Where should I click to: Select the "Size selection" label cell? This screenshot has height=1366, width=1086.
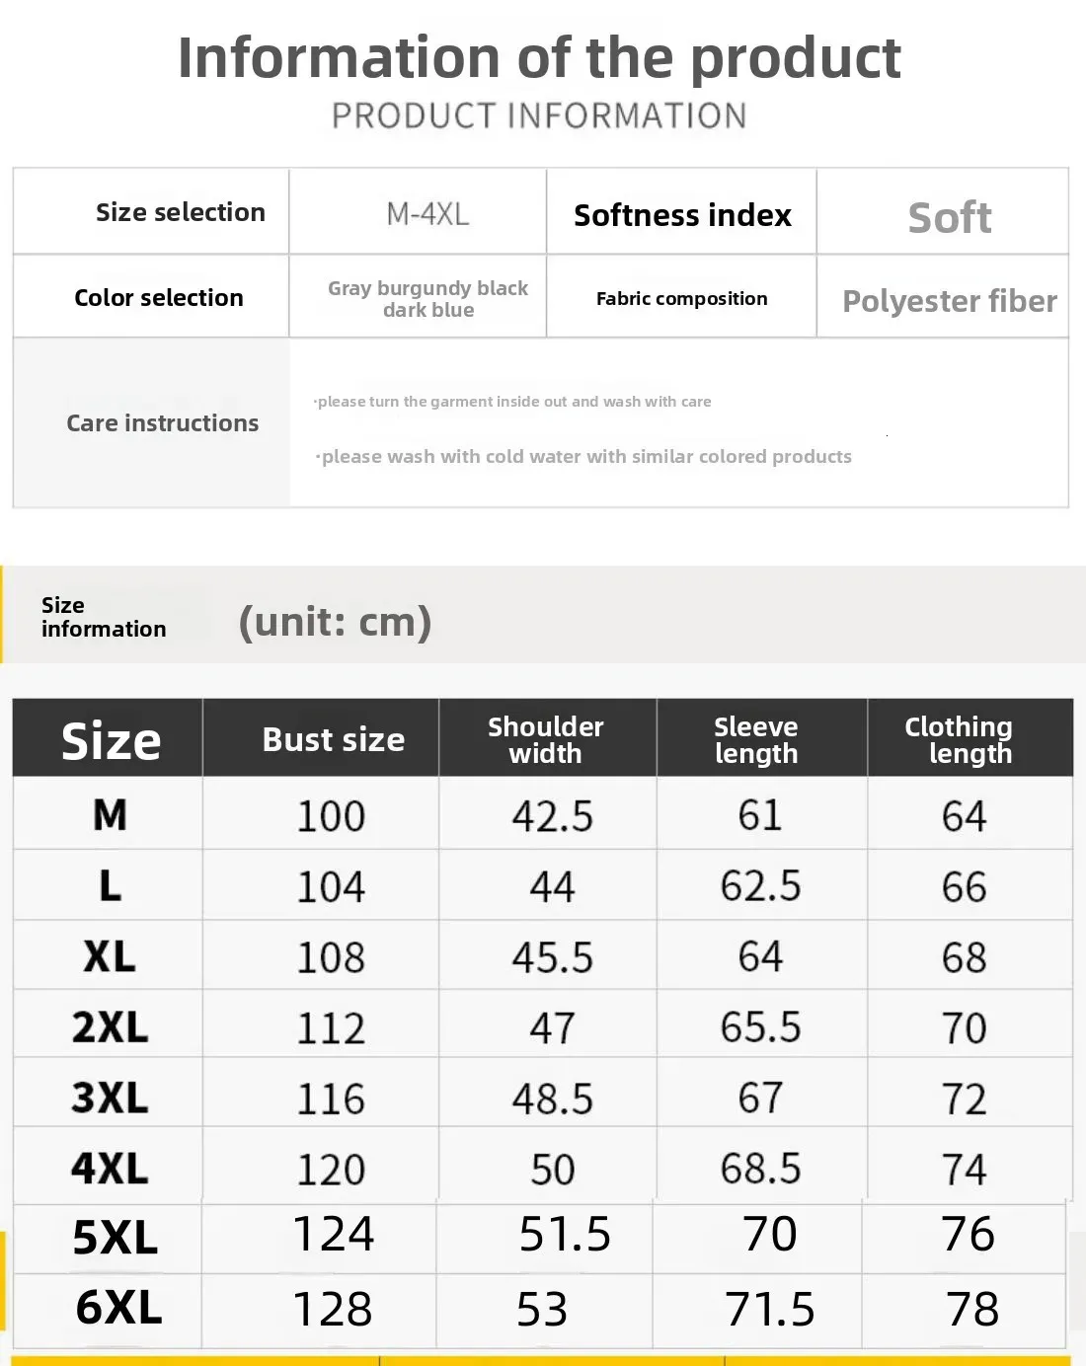(180, 212)
